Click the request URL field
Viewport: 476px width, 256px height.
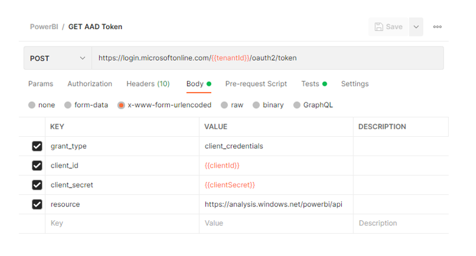click(267, 58)
